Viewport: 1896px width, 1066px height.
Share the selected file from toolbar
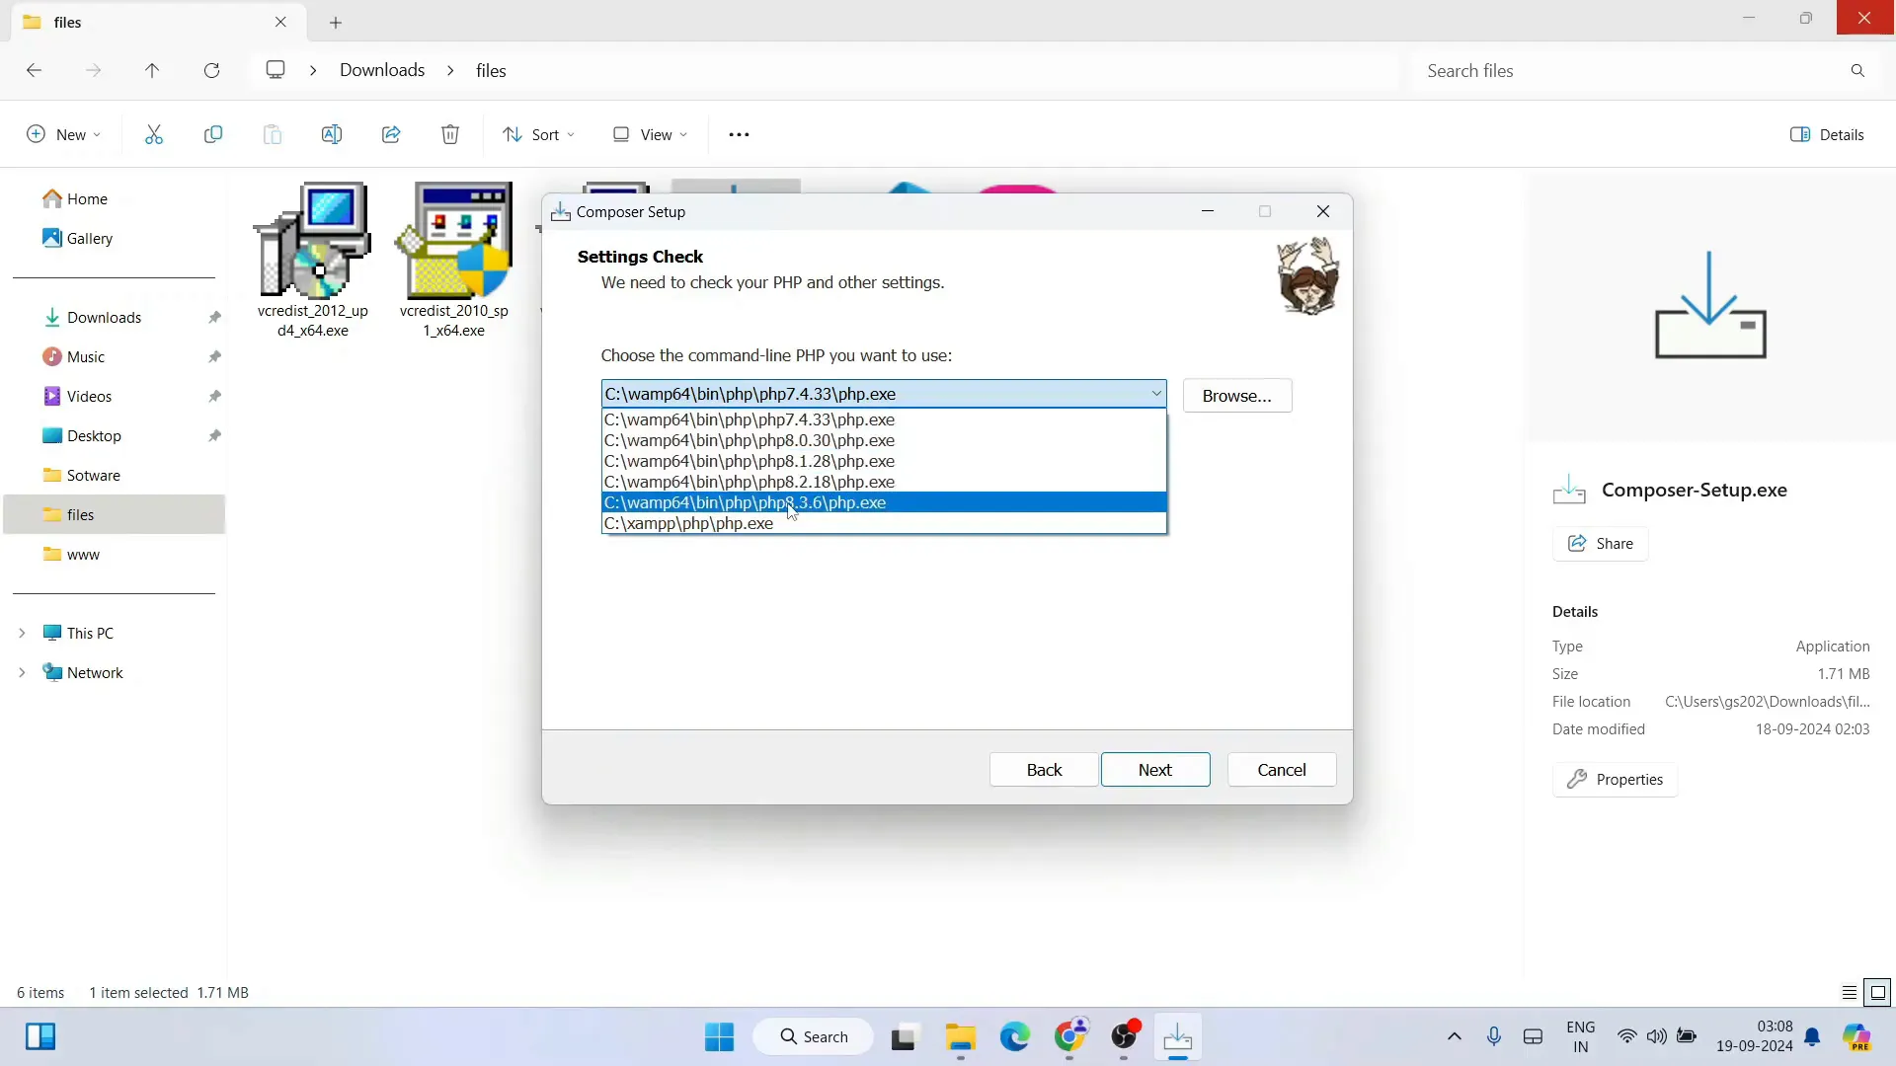tap(391, 134)
